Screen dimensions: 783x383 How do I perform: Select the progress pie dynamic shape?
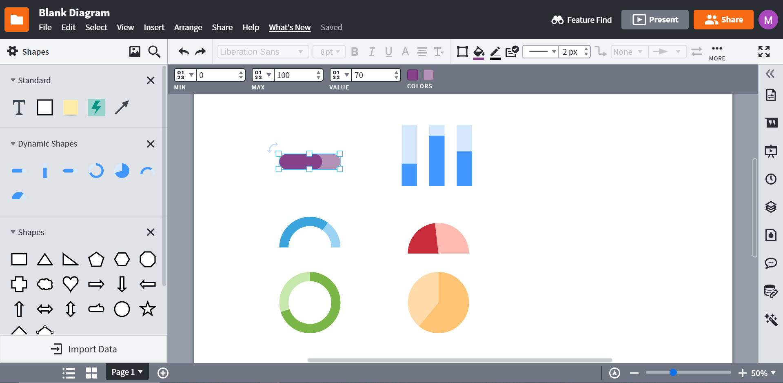coord(122,171)
